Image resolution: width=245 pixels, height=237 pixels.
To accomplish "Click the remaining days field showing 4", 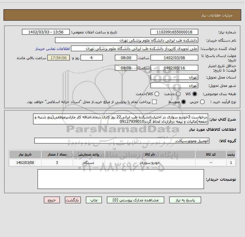I will pyautogui.click(x=92, y=58).
